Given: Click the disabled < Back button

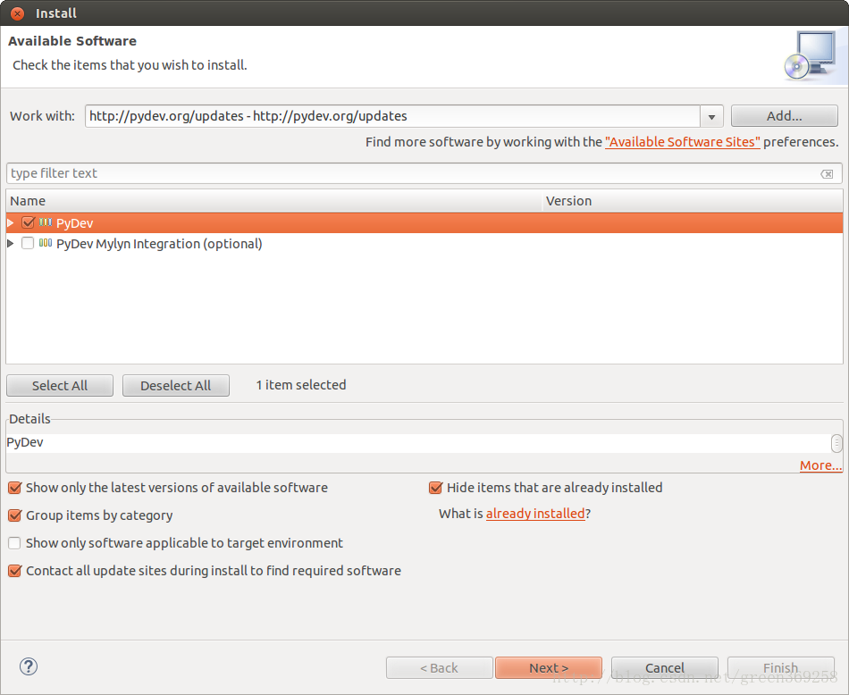Looking at the screenshot, I should pos(439,668).
